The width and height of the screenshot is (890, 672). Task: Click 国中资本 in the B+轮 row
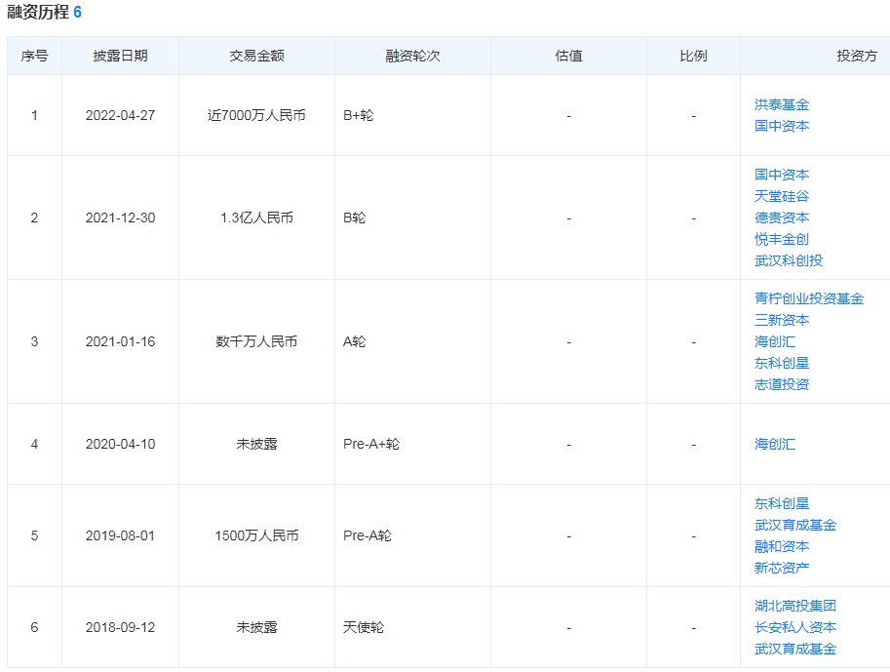(x=781, y=126)
